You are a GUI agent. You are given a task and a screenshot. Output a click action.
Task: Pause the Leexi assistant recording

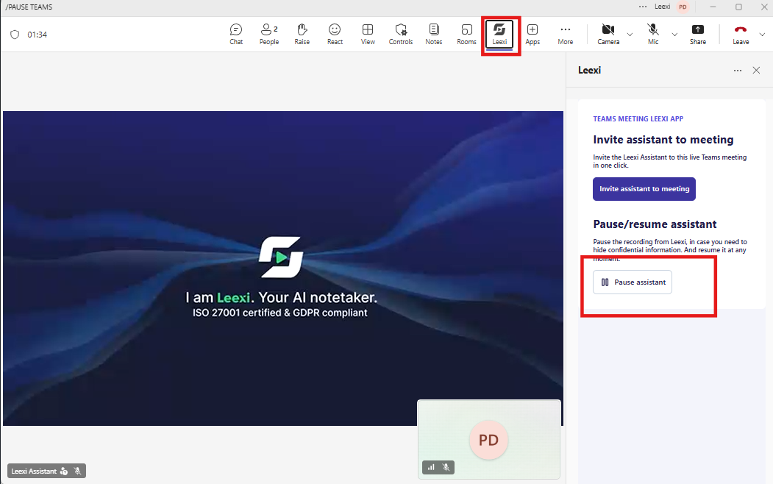(633, 282)
